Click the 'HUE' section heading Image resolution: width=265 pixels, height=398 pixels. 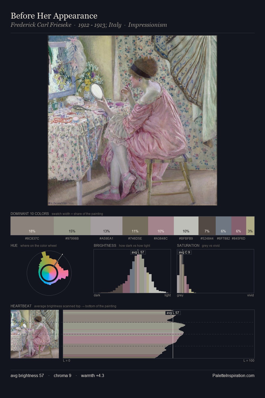(x=14, y=245)
